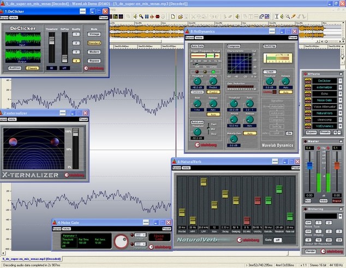Collapse the Effects panel with its corner button
This screenshot has width=346, height=268.
341,74
